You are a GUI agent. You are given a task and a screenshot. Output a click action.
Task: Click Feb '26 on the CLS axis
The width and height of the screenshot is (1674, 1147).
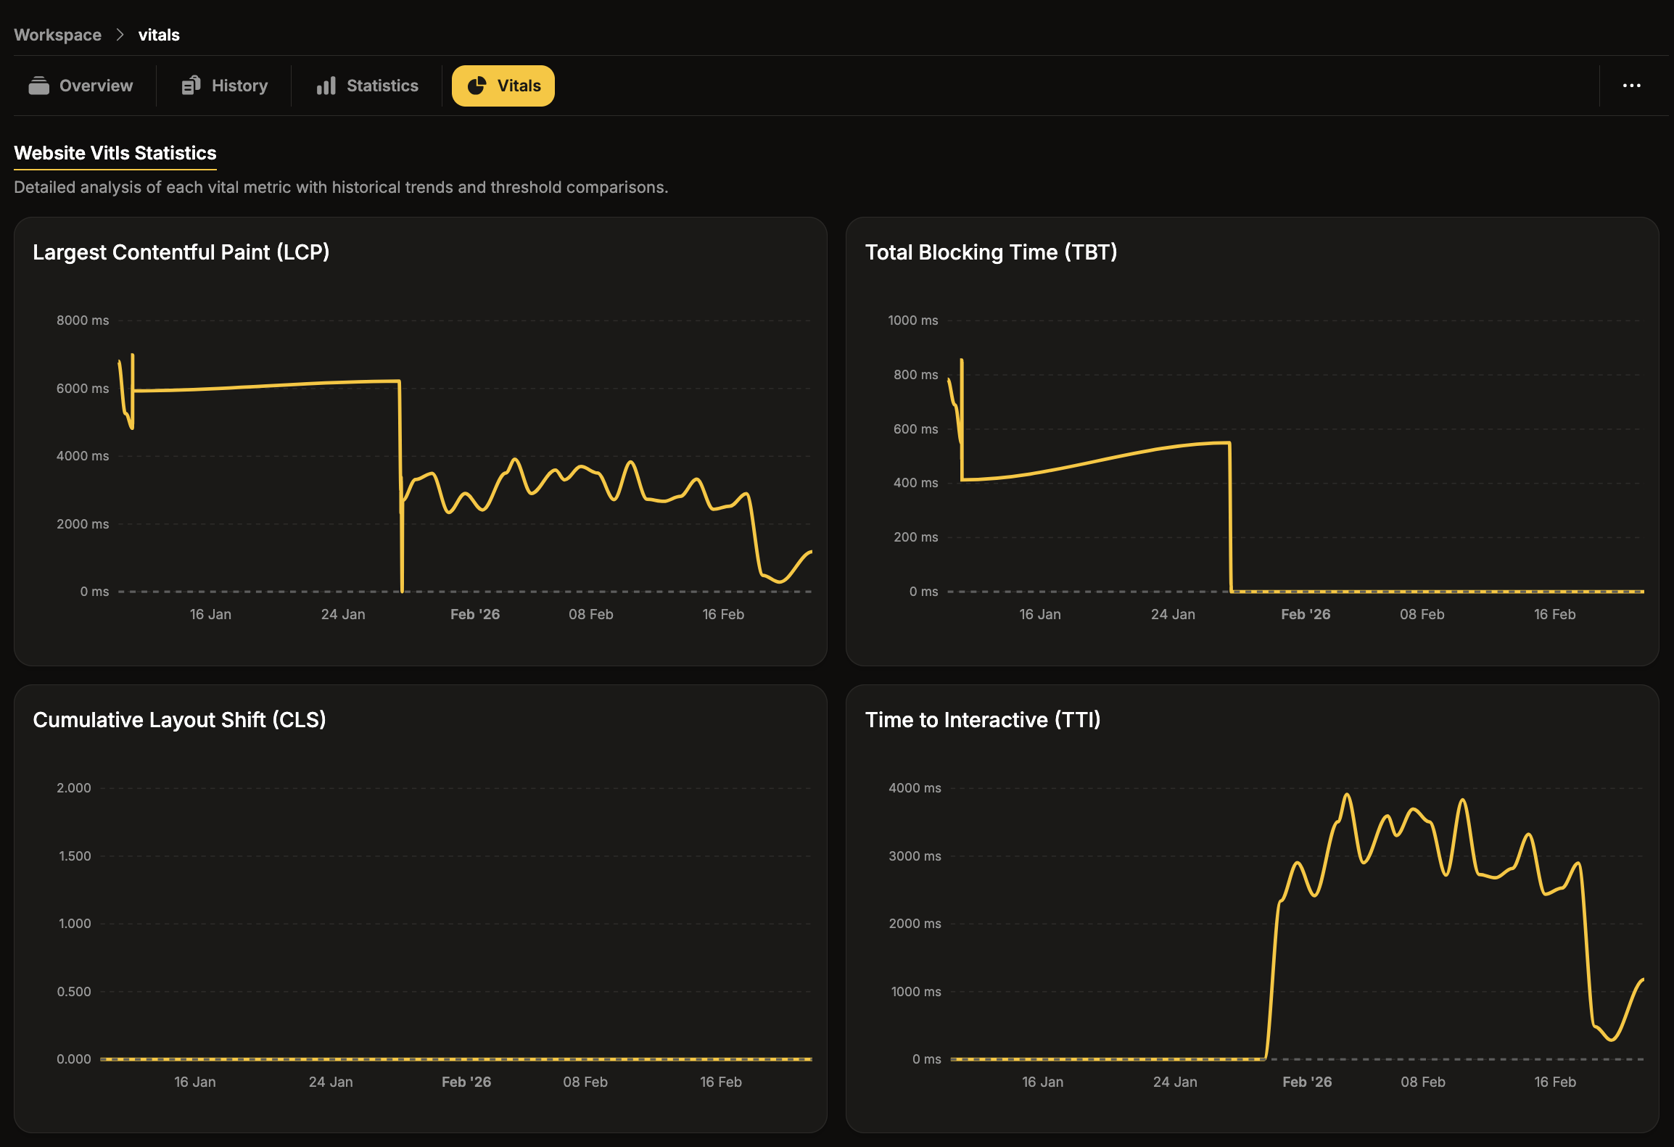tap(466, 1082)
